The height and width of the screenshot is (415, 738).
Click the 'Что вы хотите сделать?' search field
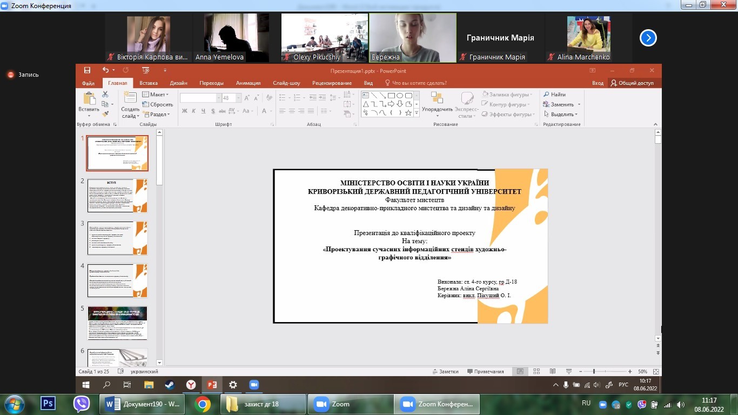pos(416,83)
